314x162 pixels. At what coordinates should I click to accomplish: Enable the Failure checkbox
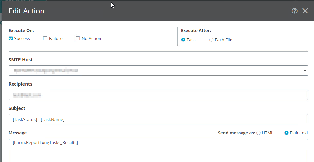click(45, 39)
